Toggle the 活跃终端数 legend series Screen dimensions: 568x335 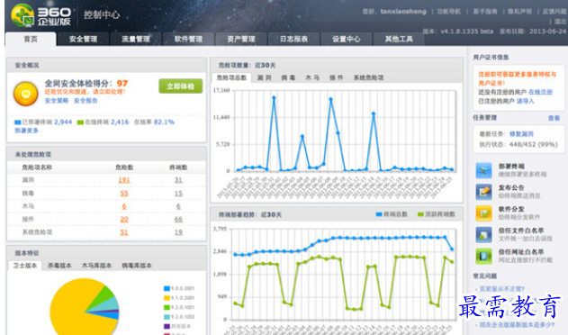(437, 214)
